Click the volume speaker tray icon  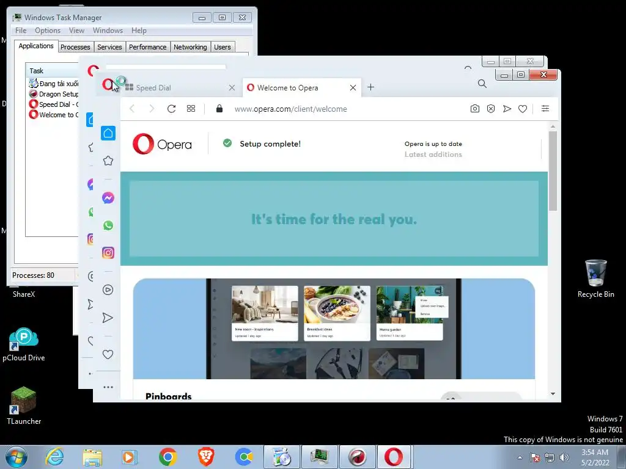[x=564, y=457]
